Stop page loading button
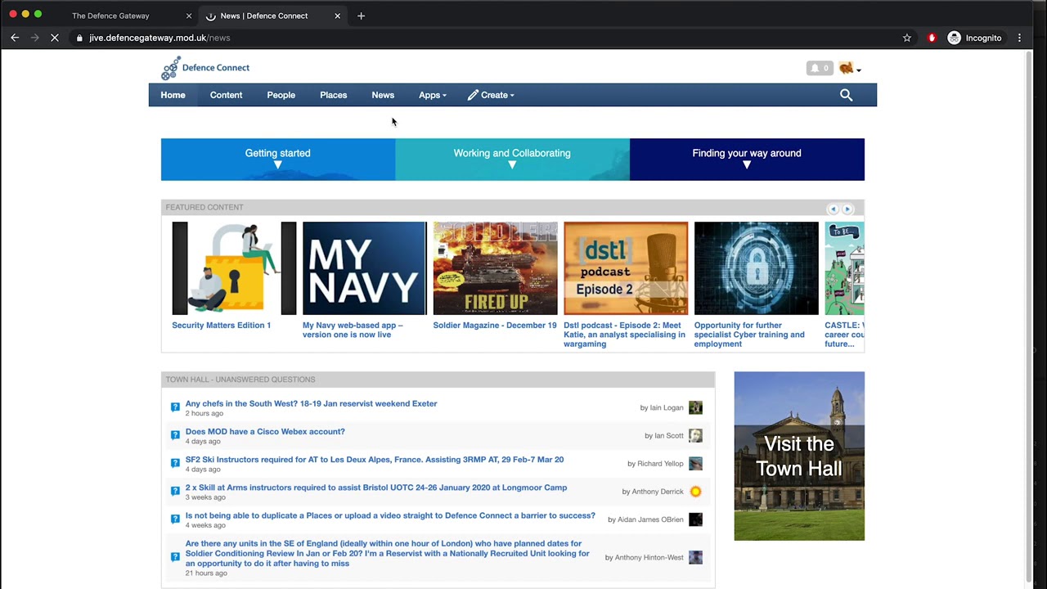The height and width of the screenshot is (589, 1047). (x=54, y=38)
